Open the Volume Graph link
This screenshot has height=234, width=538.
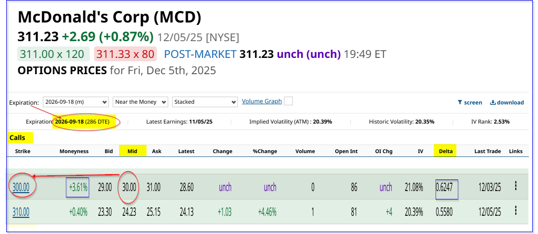point(262,101)
